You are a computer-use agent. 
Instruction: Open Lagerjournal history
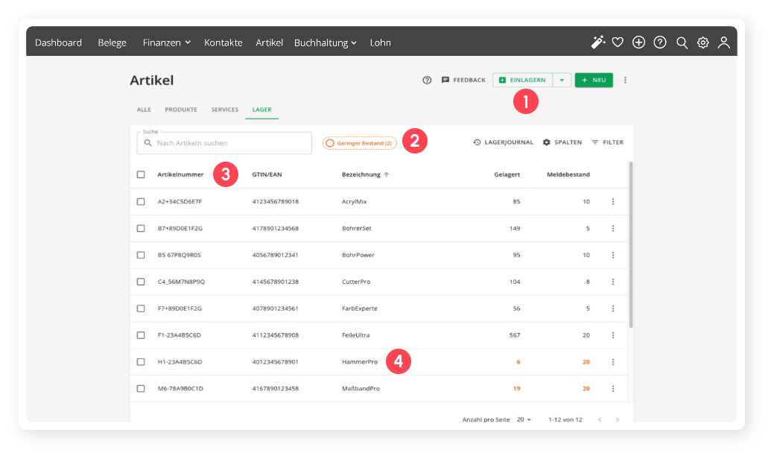click(504, 142)
